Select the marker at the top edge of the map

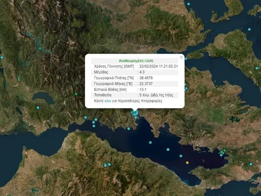tap(189, 4)
